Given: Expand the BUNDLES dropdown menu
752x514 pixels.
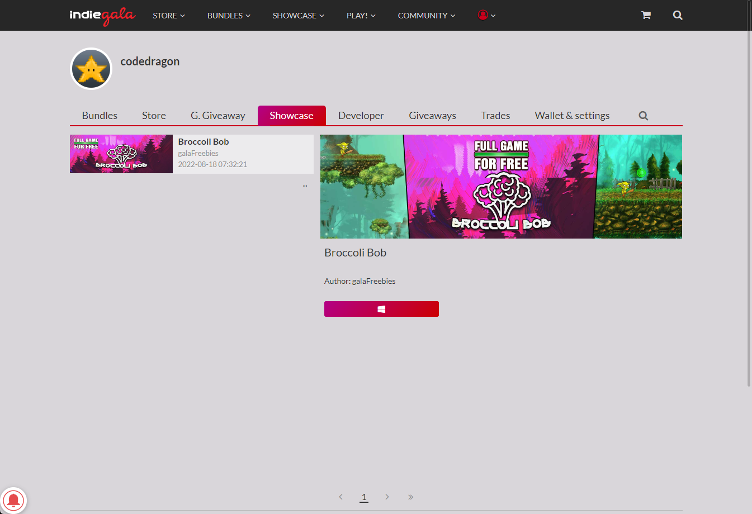Looking at the screenshot, I should pyautogui.click(x=229, y=15).
